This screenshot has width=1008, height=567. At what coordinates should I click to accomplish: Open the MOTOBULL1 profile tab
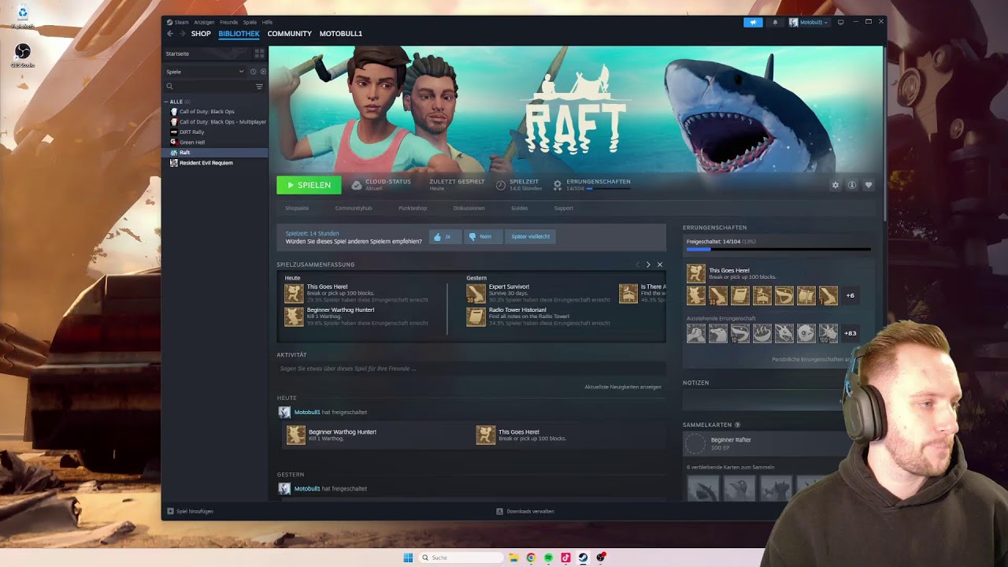point(341,34)
